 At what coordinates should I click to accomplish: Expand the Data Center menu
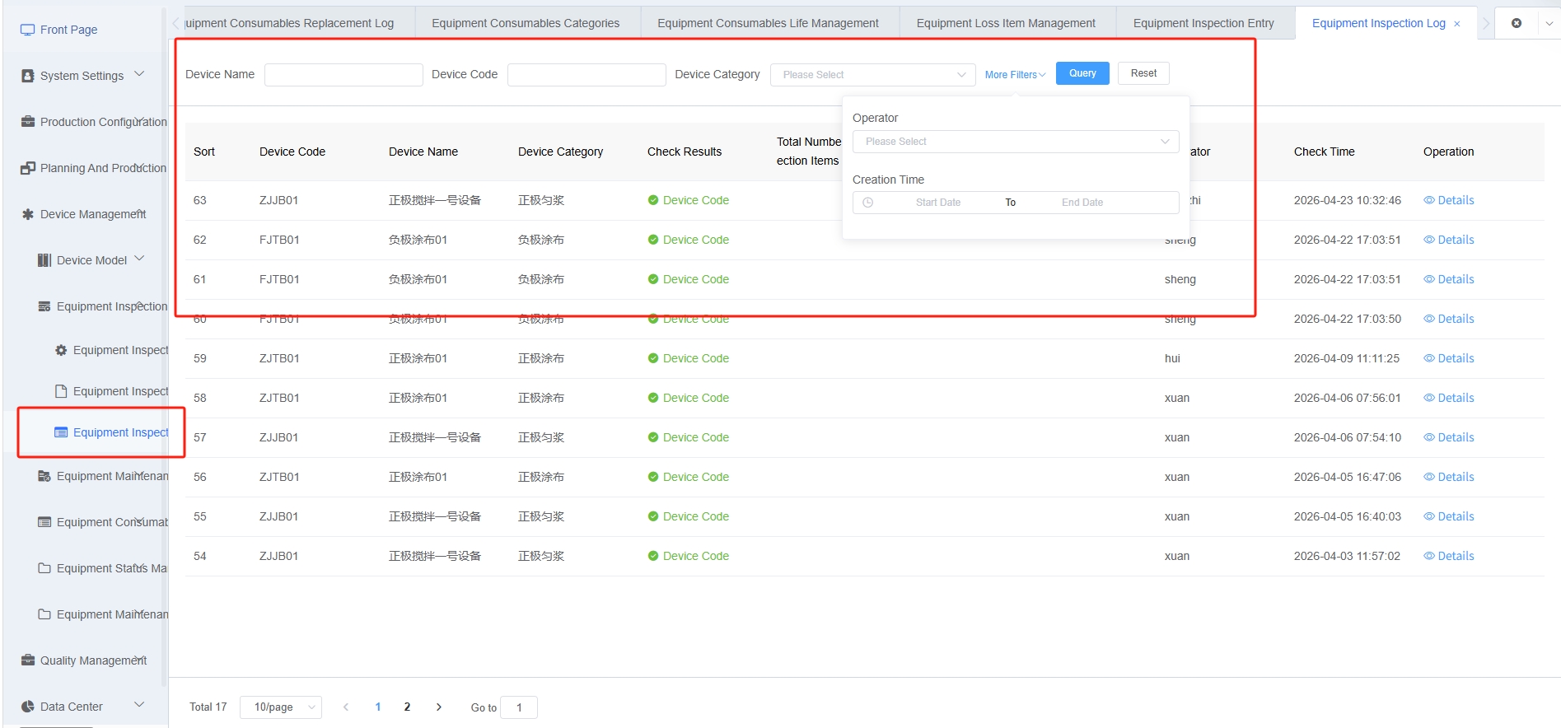(x=139, y=705)
